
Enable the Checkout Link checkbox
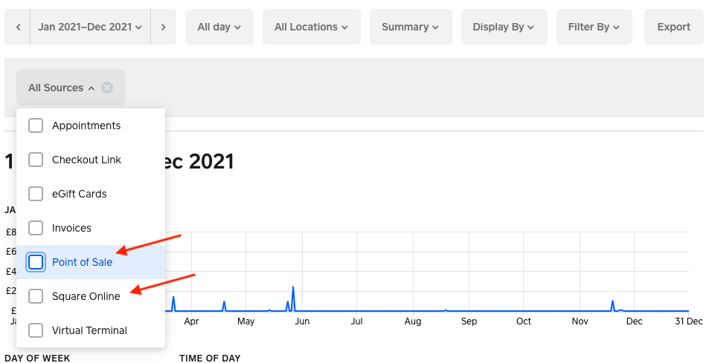36,160
